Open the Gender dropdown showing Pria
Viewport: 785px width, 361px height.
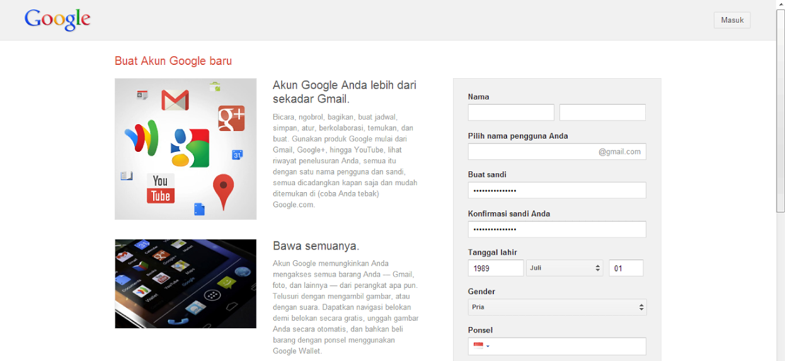557,307
